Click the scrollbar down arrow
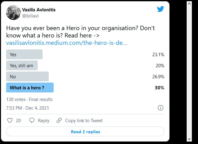 point(189,139)
